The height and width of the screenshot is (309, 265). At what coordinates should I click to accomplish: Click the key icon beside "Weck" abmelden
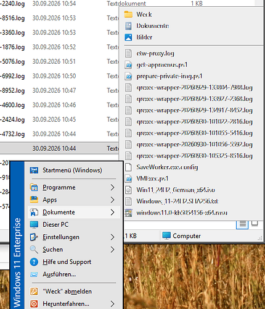point(34,292)
